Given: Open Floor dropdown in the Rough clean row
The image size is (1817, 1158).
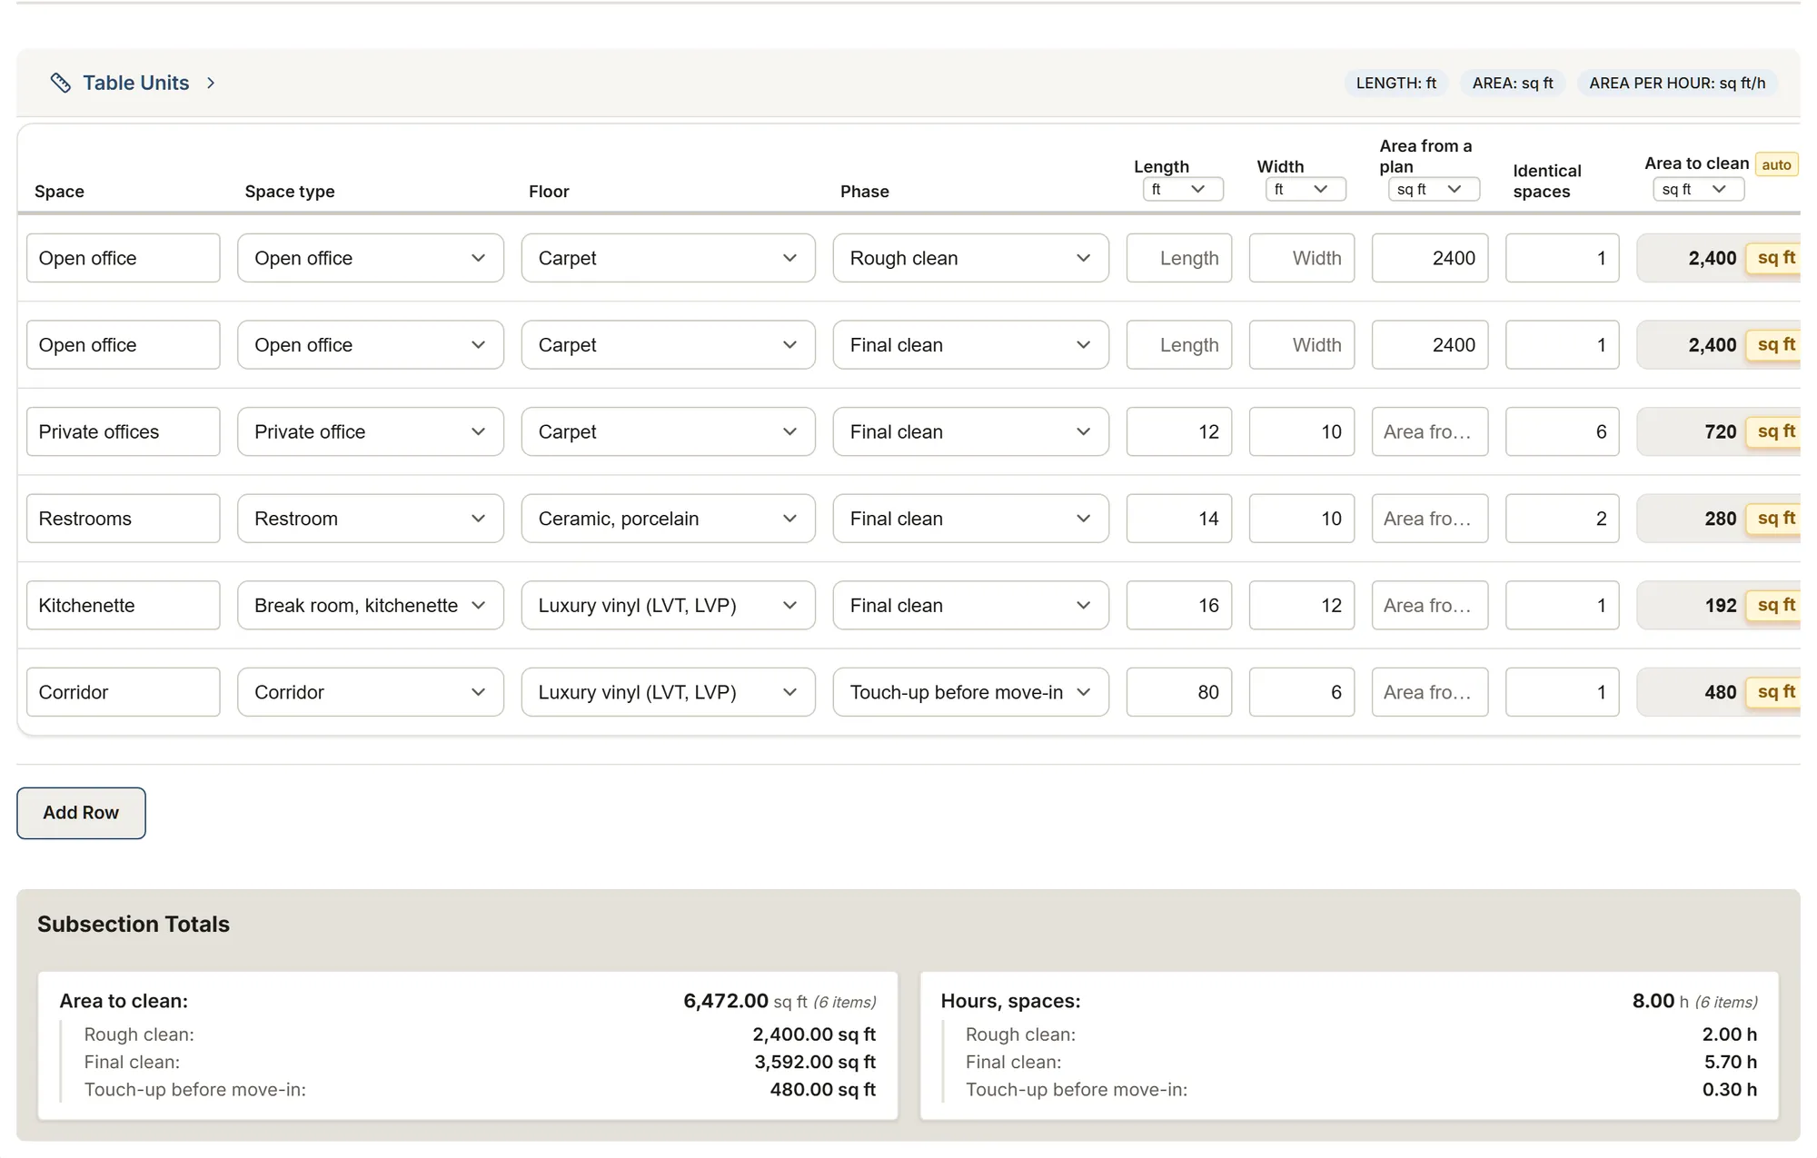Looking at the screenshot, I should (668, 258).
